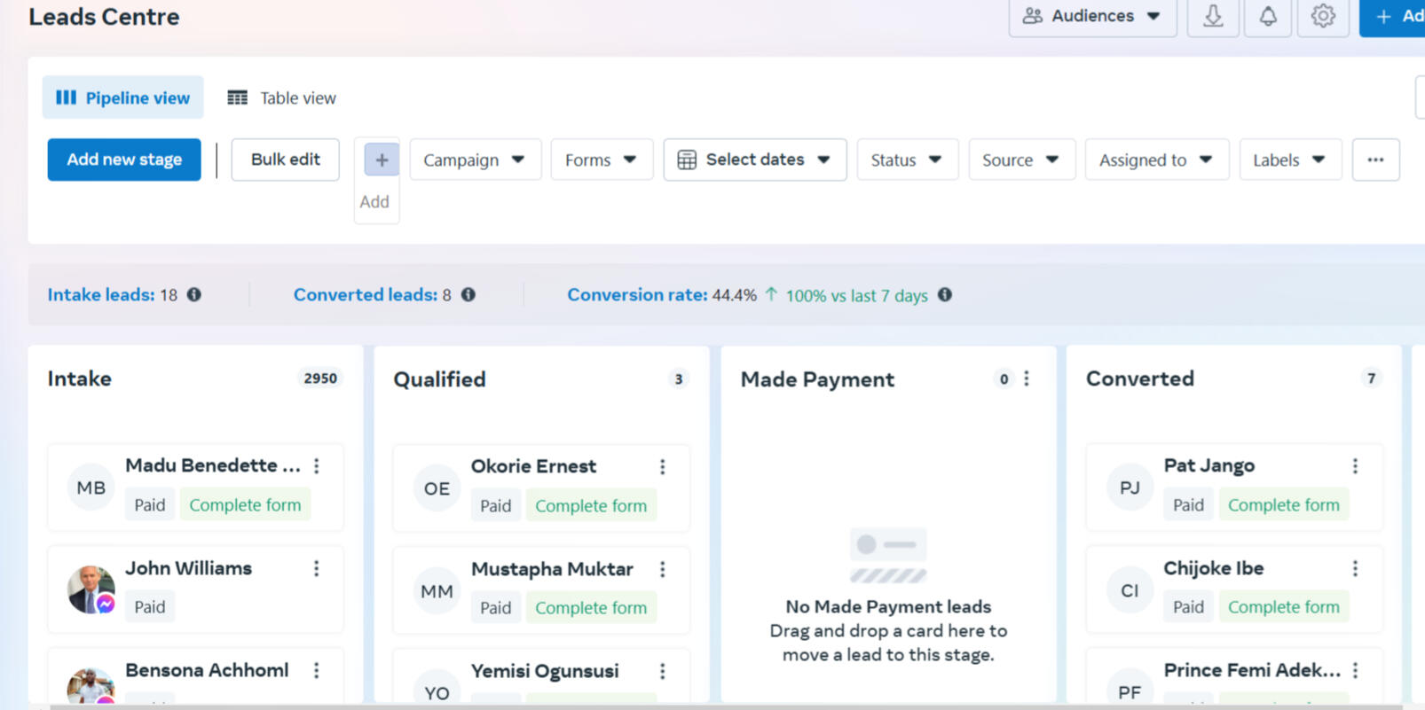Open options for John Williams card
The image size is (1425, 710).
pyautogui.click(x=317, y=568)
